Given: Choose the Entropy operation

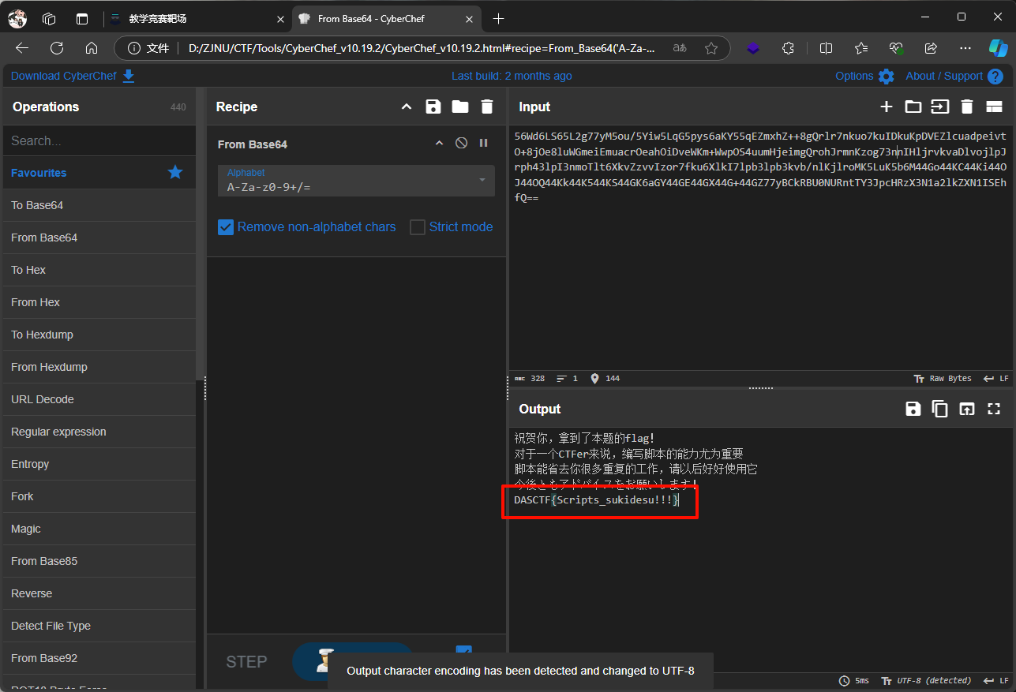Looking at the screenshot, I should point(99,464).
